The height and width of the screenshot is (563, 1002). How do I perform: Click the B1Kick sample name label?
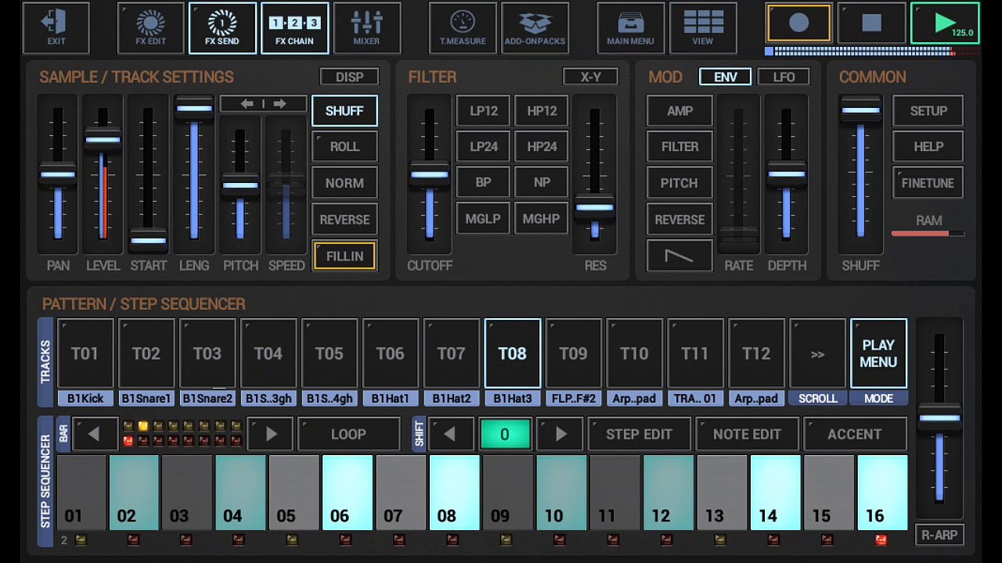(85, 399)
